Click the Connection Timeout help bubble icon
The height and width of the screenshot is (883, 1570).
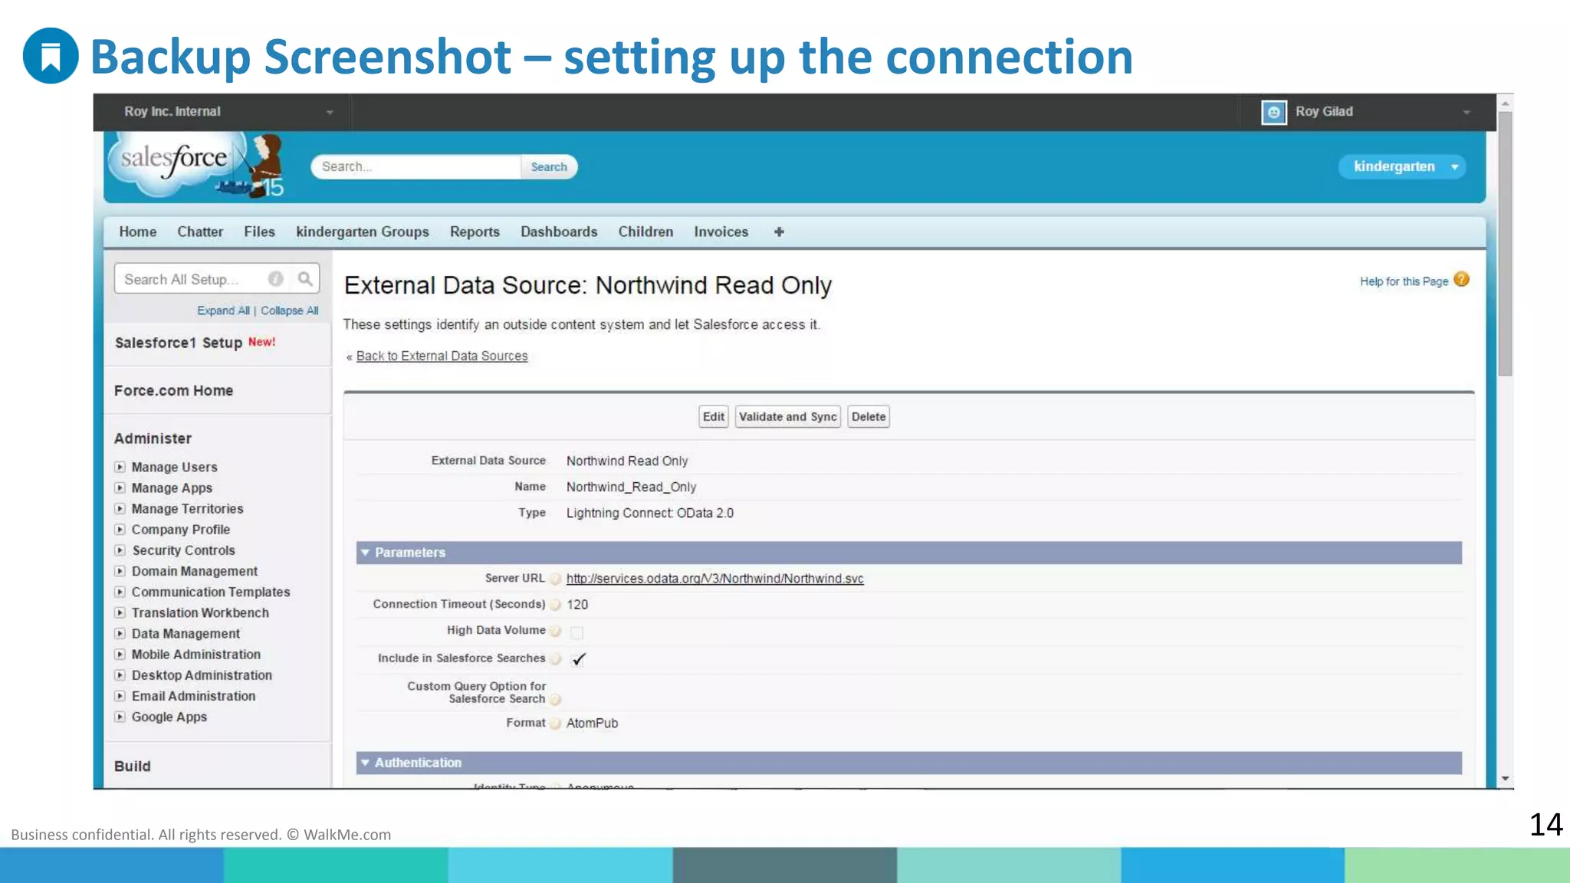555,605
